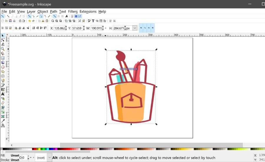Open the Filters menu
The image size is (265, 162).
[73, 11]
